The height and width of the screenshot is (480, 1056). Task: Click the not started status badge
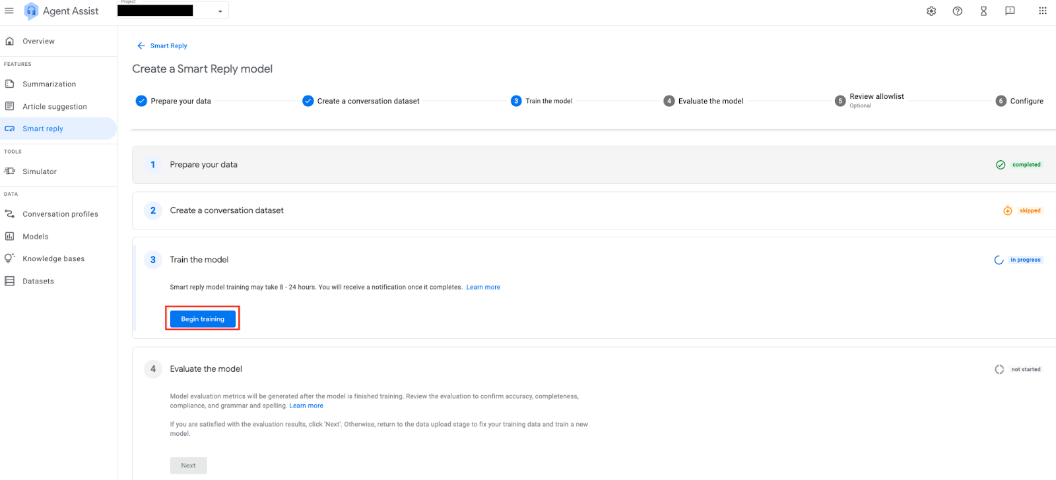1026,370
